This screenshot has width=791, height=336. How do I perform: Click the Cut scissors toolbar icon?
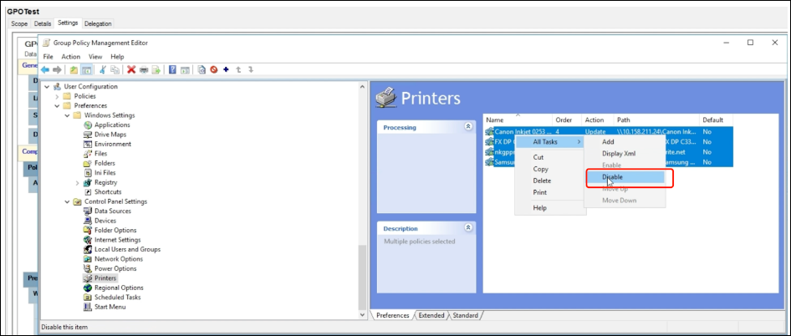click(x=103, y=69)
